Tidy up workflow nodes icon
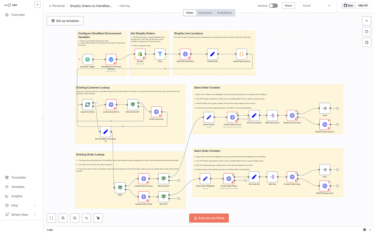Image resolution: width=374 pixels, height=233 pixels. tap(98, 218)
